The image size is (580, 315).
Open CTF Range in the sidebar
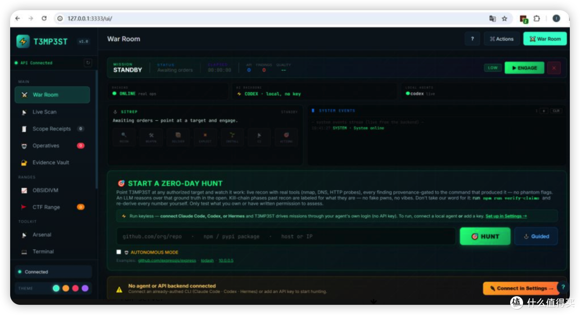coord(52,208)
